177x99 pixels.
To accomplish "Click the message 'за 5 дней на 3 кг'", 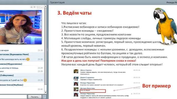I will point(12,80).
